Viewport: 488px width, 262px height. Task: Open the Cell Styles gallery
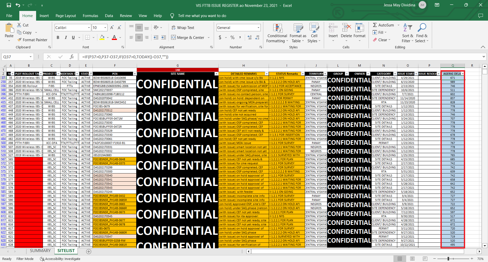[314, 33]
